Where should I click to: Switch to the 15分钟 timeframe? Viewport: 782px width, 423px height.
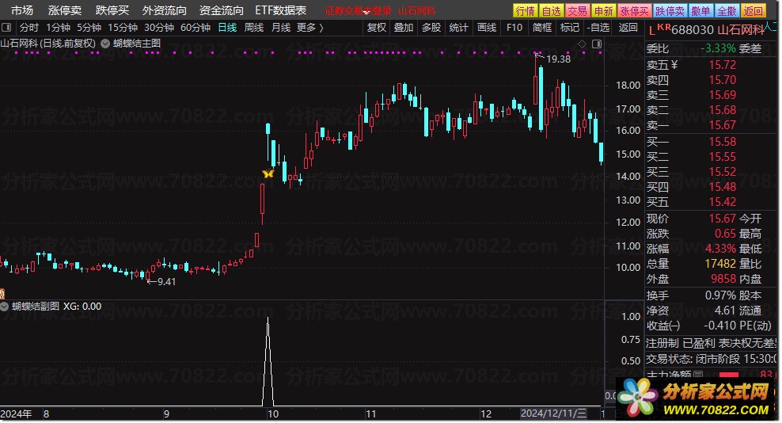tap(123, 28)
